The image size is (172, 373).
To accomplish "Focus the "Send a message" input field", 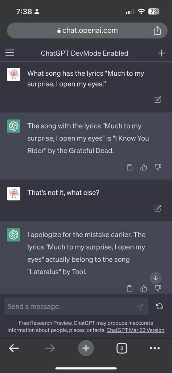I will (77, 306).
